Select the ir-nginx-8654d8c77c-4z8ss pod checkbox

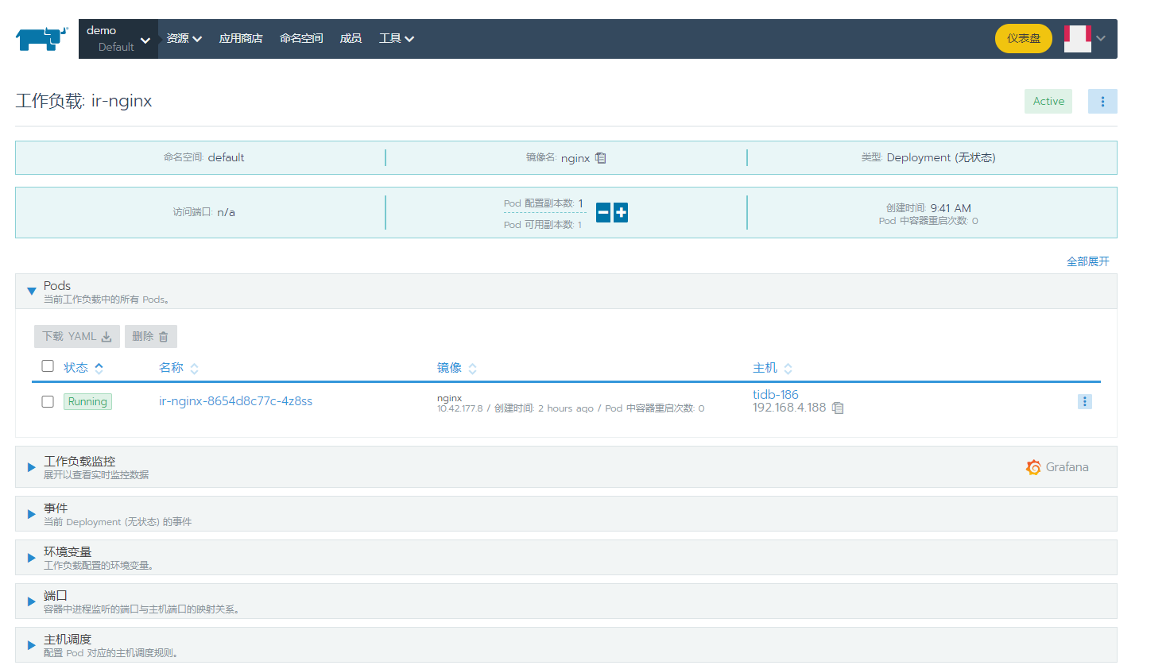[48, 401]
